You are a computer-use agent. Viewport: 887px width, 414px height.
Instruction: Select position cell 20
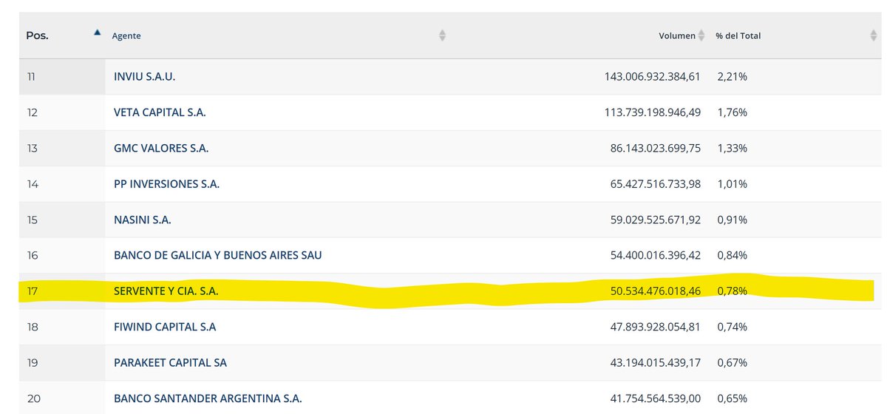pos(62,398)
